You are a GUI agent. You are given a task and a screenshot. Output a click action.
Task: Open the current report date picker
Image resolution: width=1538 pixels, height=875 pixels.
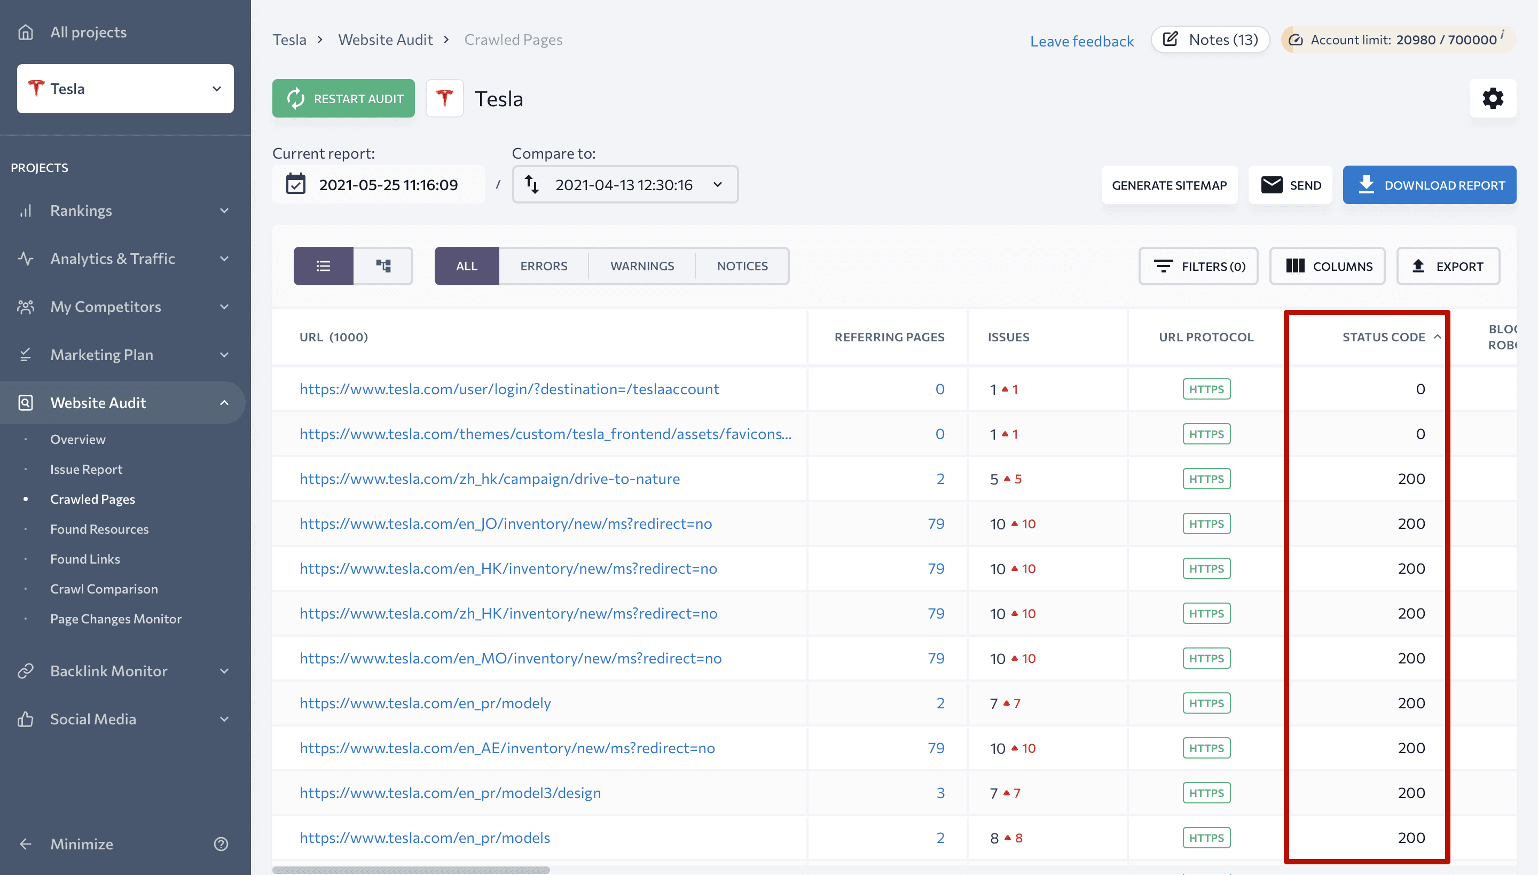[x=379, y=184]
